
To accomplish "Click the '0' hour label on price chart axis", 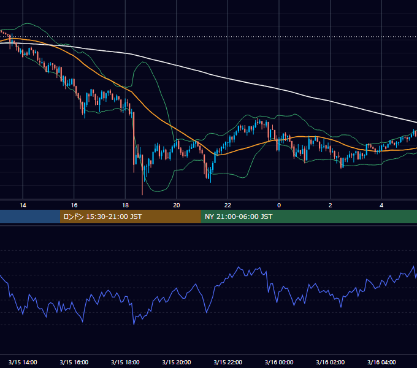I will point(279,205).
